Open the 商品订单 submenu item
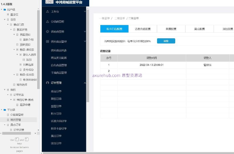This screenshot has height=154, width=234. [56, 91]
